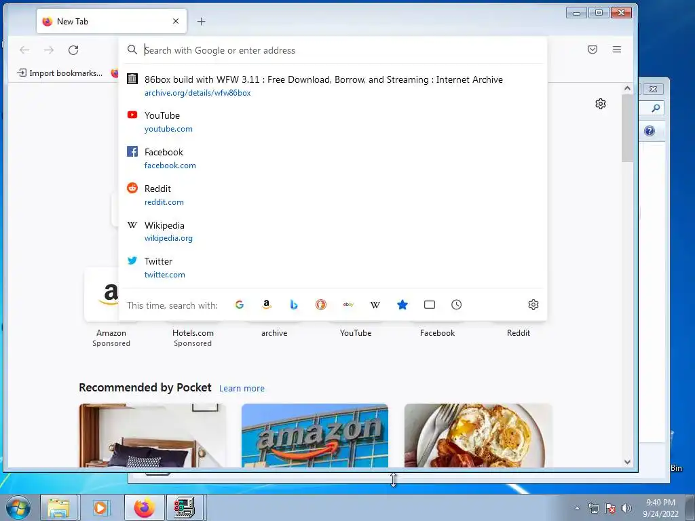
Task: Open the volume speaker tray icon
Action: (626, 508)
